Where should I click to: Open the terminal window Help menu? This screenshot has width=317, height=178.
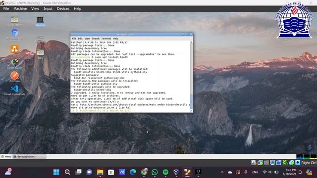coord(115,39)
